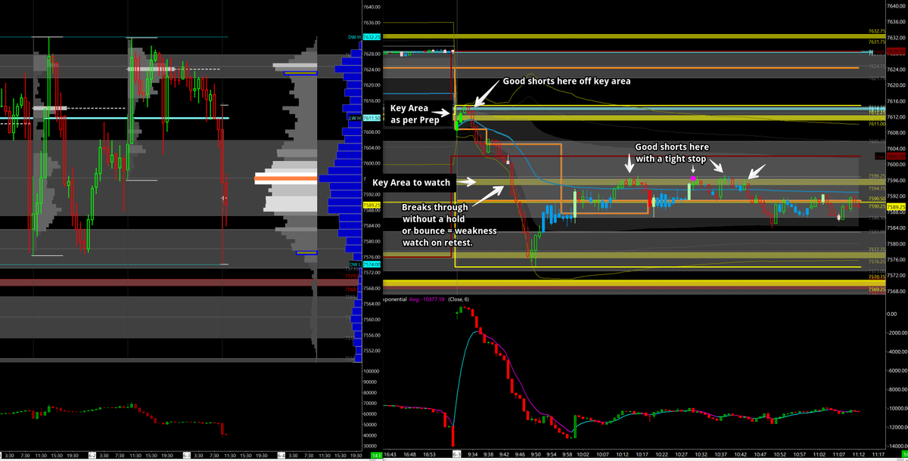Click the 7569.25 level value label
This screenshot has height=461, width=908.
(875, 289)
